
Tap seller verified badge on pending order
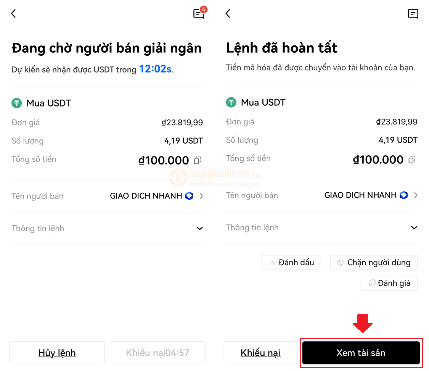click(189, 196)
